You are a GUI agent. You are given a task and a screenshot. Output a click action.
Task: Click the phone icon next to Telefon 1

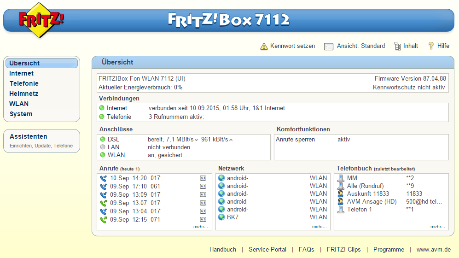pyautogui.click(x=341, y=210)
